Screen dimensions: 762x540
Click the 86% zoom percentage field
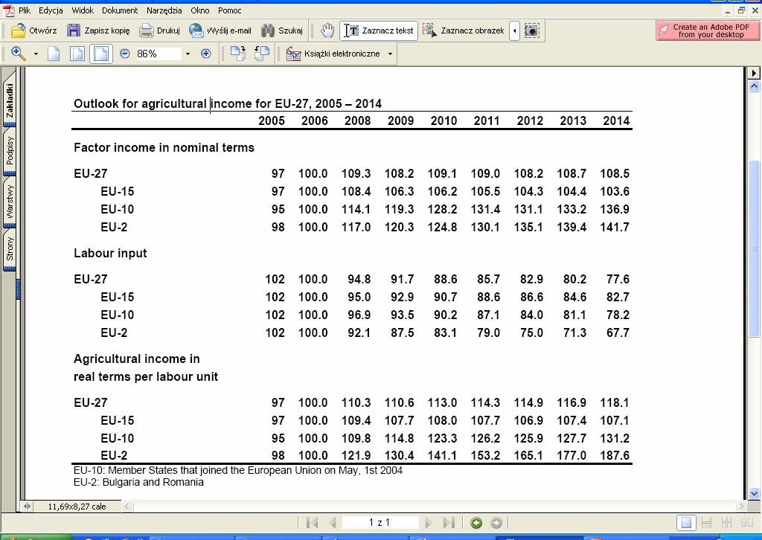click(x=158, y=54)
